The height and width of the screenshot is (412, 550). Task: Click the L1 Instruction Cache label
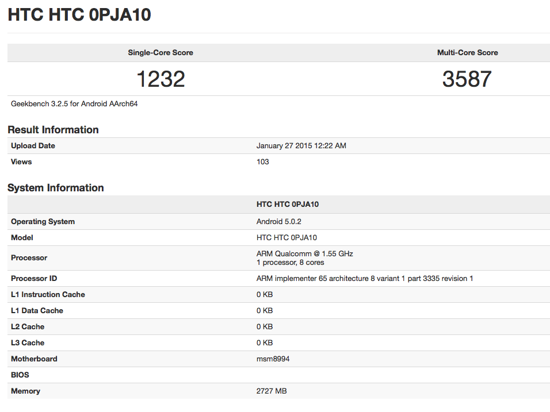[48, 295]
